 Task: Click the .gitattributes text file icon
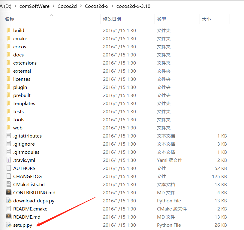click(9, 135)
